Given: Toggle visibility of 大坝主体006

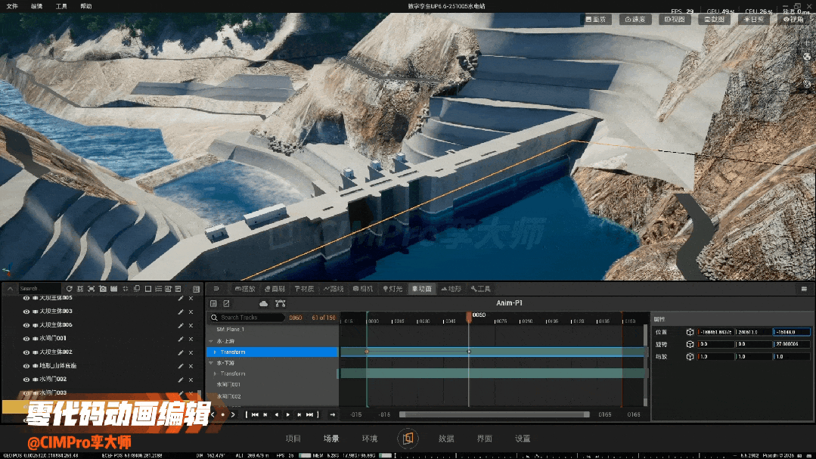Looking at the screenshot, I should [26, 324].
